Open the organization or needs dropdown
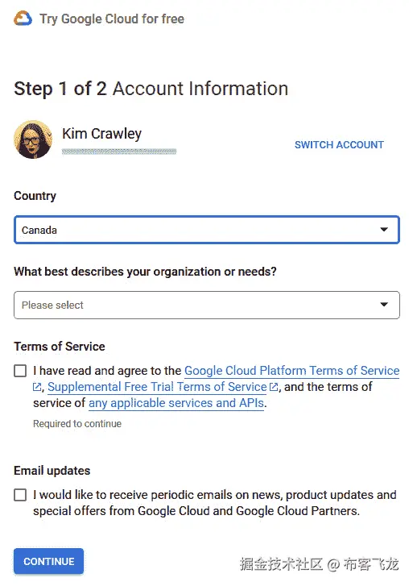The image size is (413, 586). (207, 305)
